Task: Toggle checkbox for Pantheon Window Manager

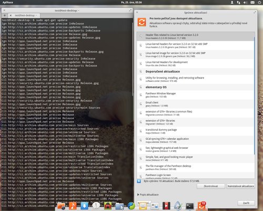Action: pos(140,95)
